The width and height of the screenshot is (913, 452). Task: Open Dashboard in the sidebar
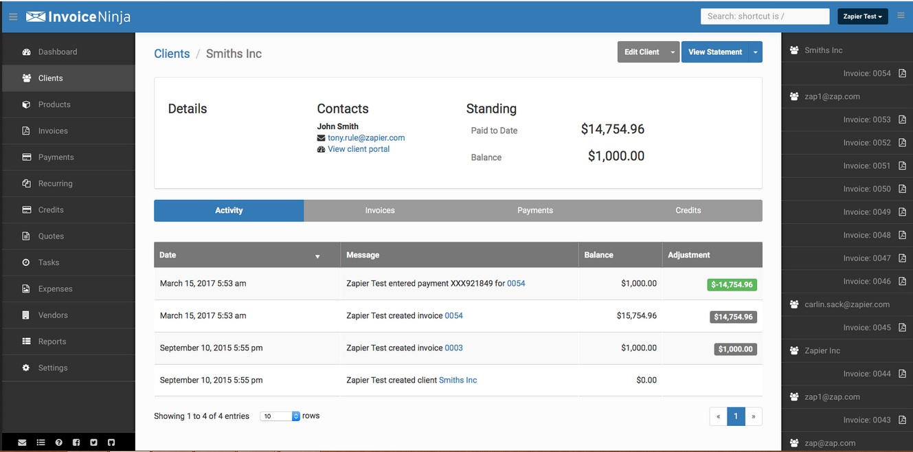pyautogui.click(x=68, y=52)
